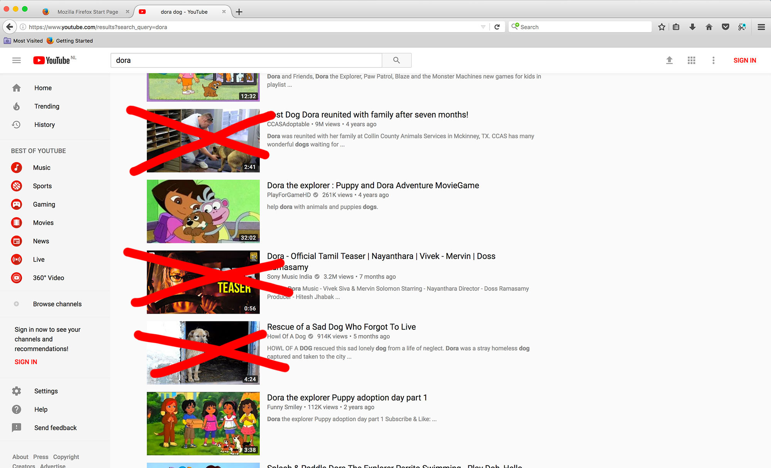This screenshot has height=468, width=771.
Task: Click the red Music channel icon
Action: pyautogui.click(x=17, y=167)
